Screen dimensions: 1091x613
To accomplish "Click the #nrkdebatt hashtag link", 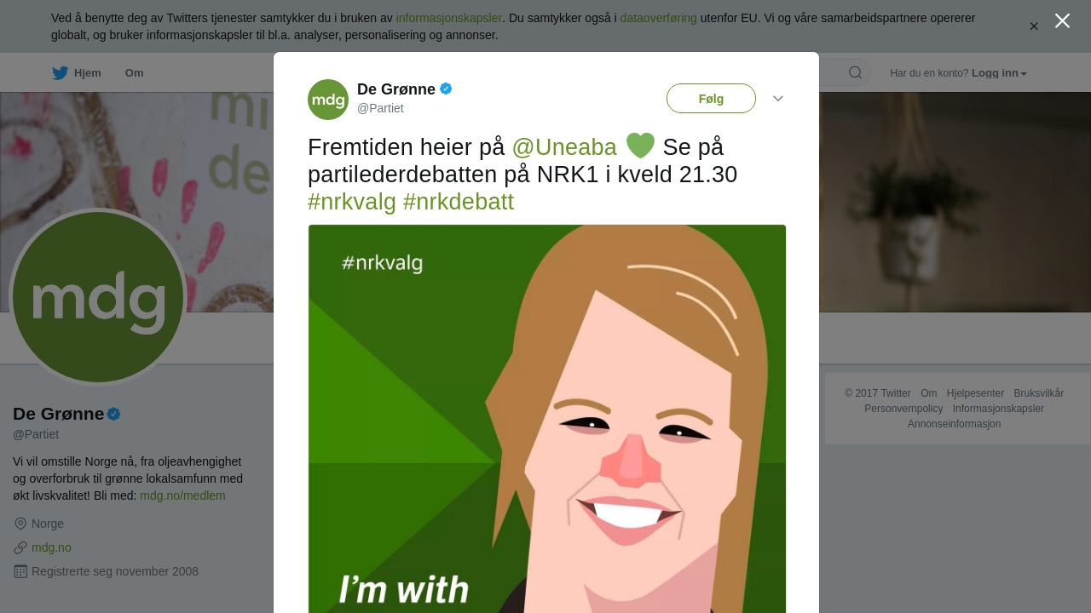I will click(x=459, y=202).
